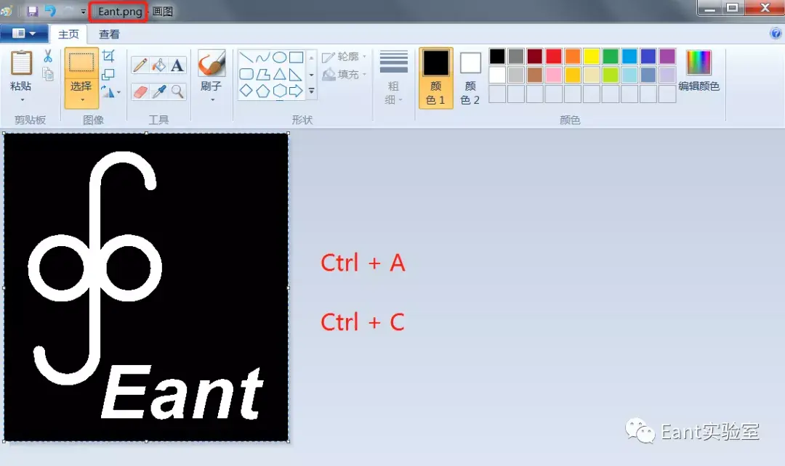785x466 pixels.
Task: Pick the Color picker eyedropper tool
Action: [x=158, y=91]
